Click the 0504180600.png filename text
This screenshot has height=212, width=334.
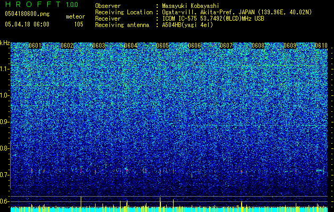(27, 14)
